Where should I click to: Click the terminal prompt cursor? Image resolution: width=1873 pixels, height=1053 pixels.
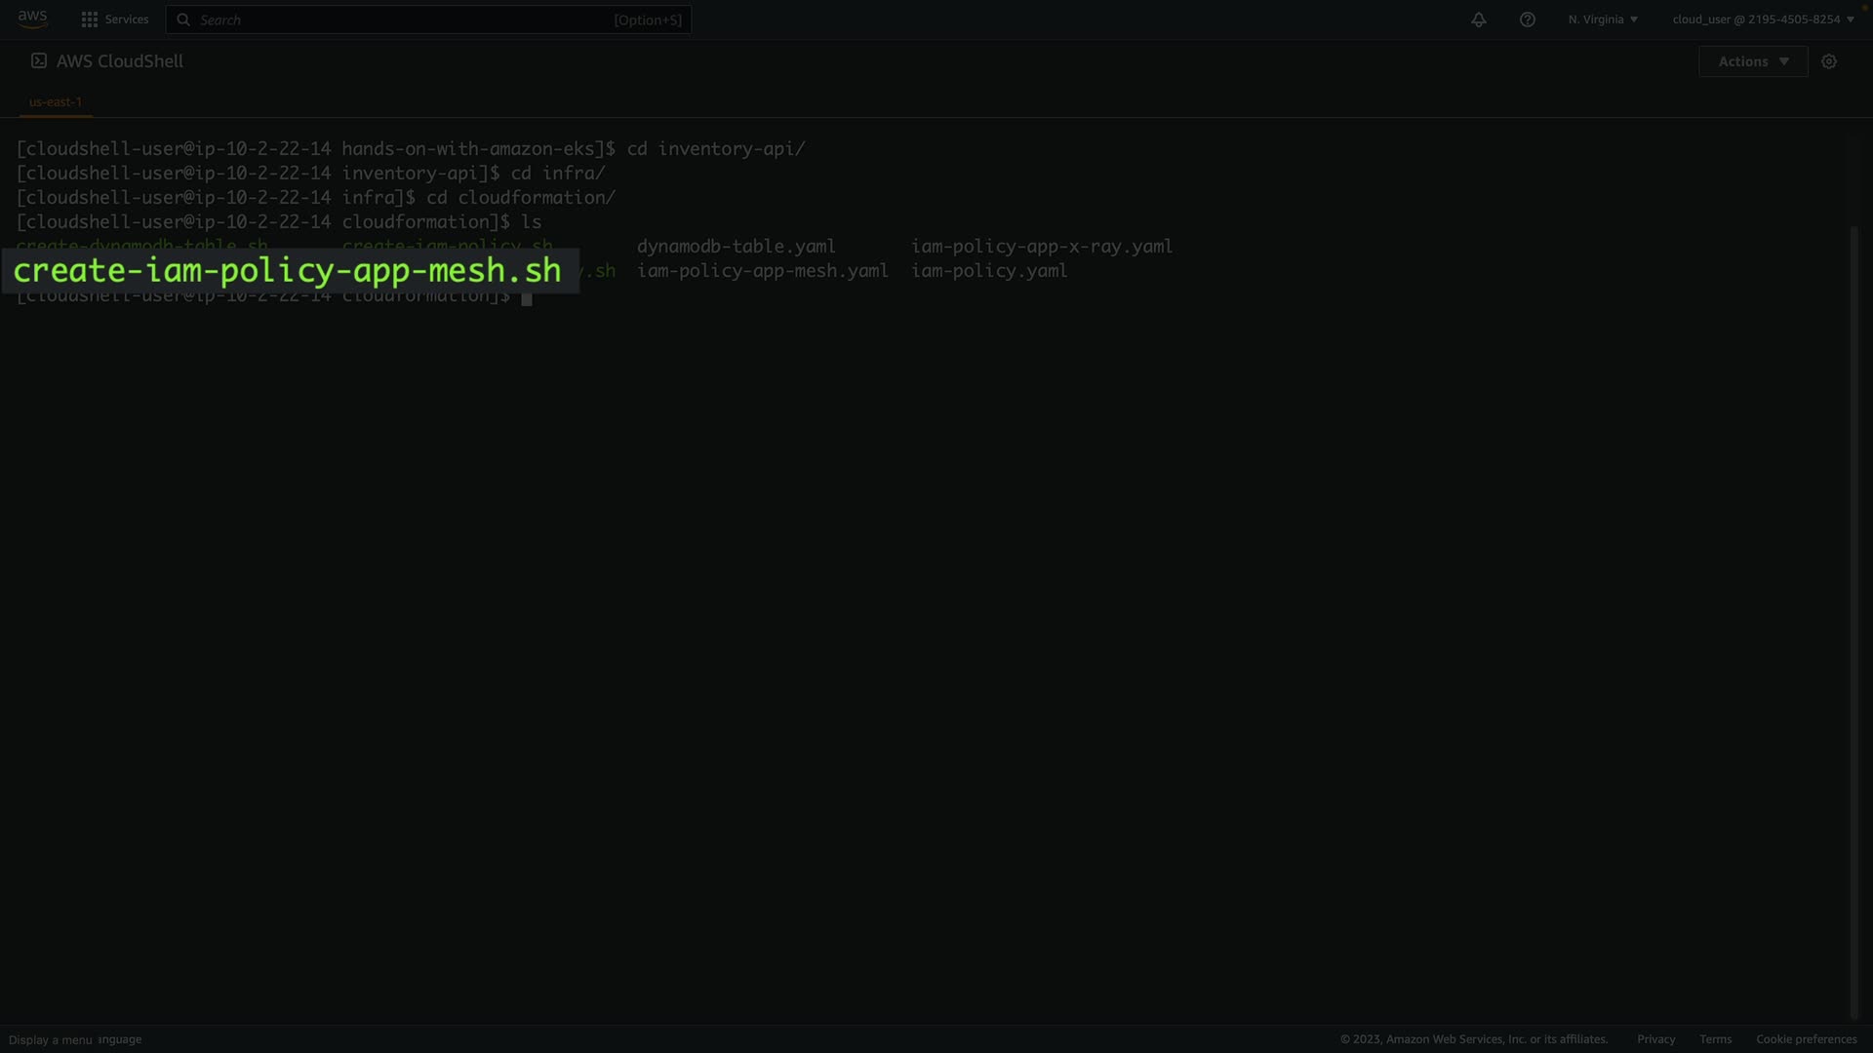527,298
